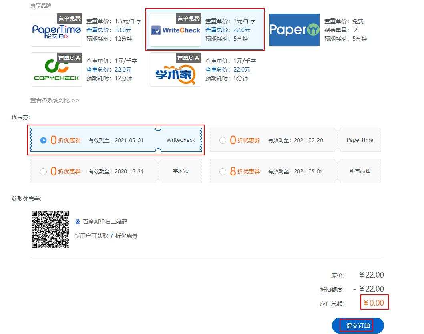424x334 pixels.
Task: Click WriteCheck coupon brand label
Action: (181, 140)
